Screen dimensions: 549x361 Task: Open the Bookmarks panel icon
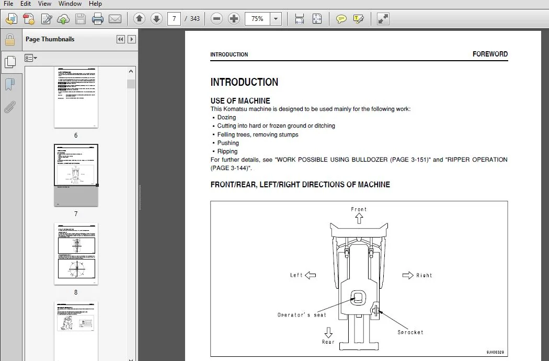(x=10, y=84)
